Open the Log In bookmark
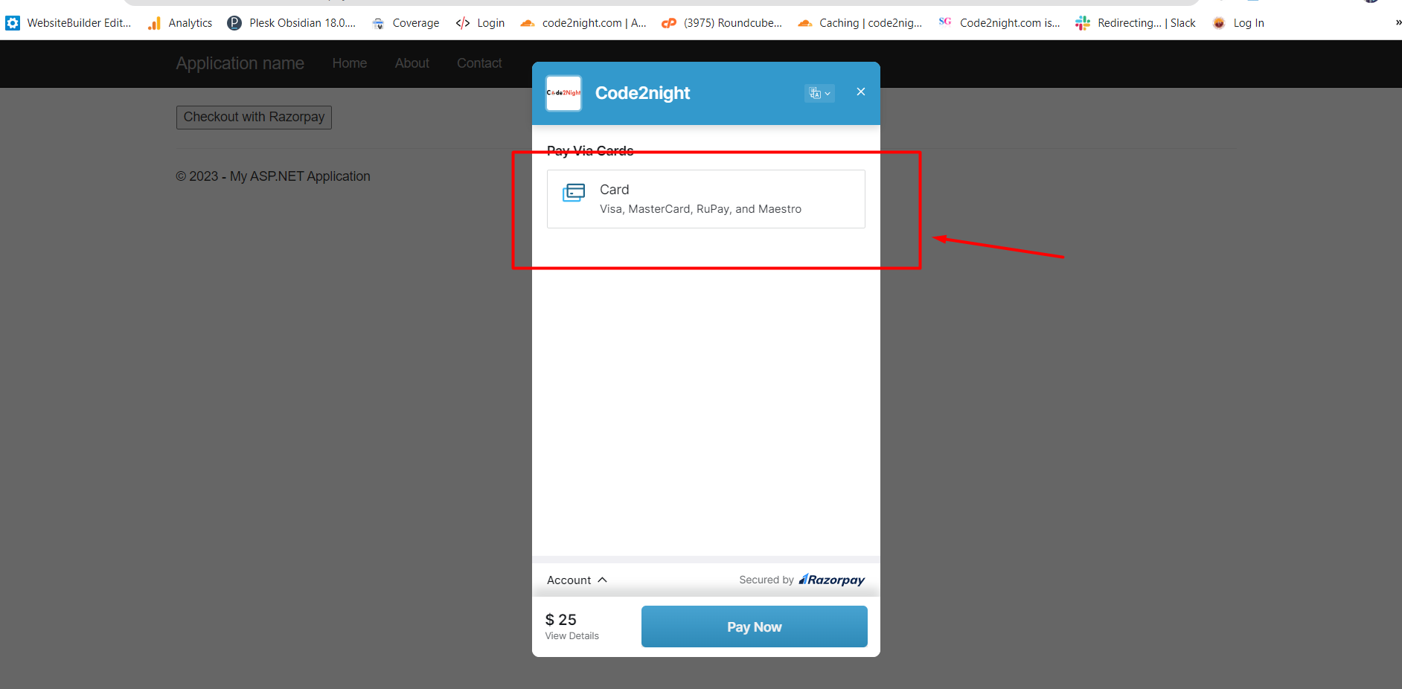This screenshot has height=689, width=1402. coord(1238,23)
